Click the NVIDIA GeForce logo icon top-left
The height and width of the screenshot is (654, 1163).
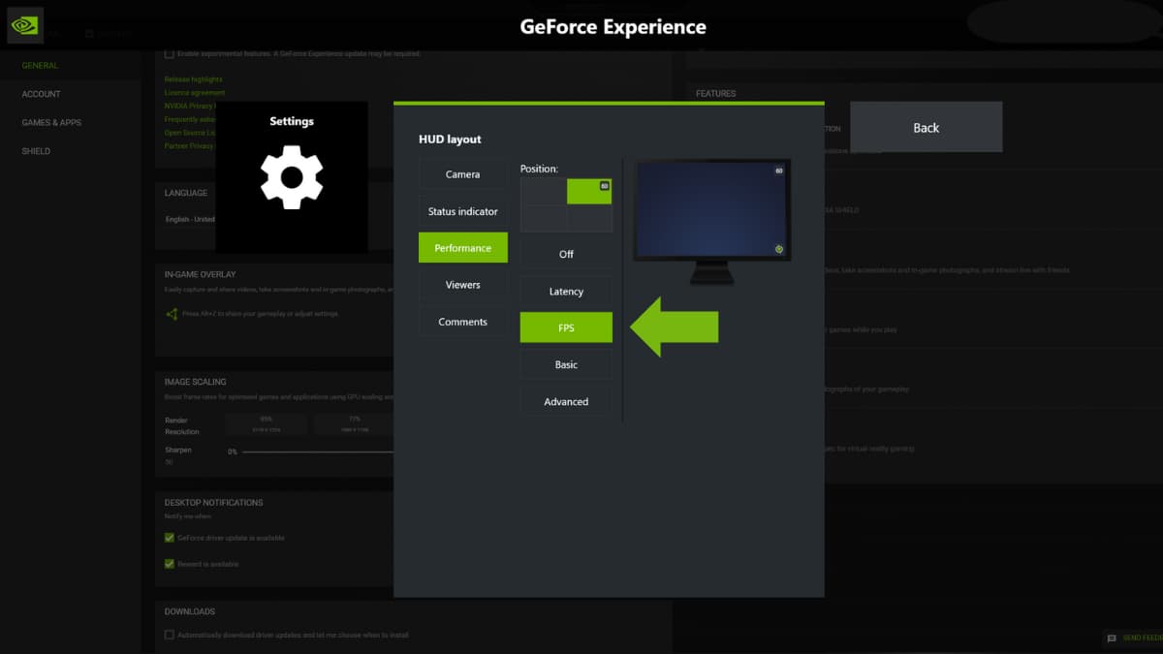pos(23,24)
